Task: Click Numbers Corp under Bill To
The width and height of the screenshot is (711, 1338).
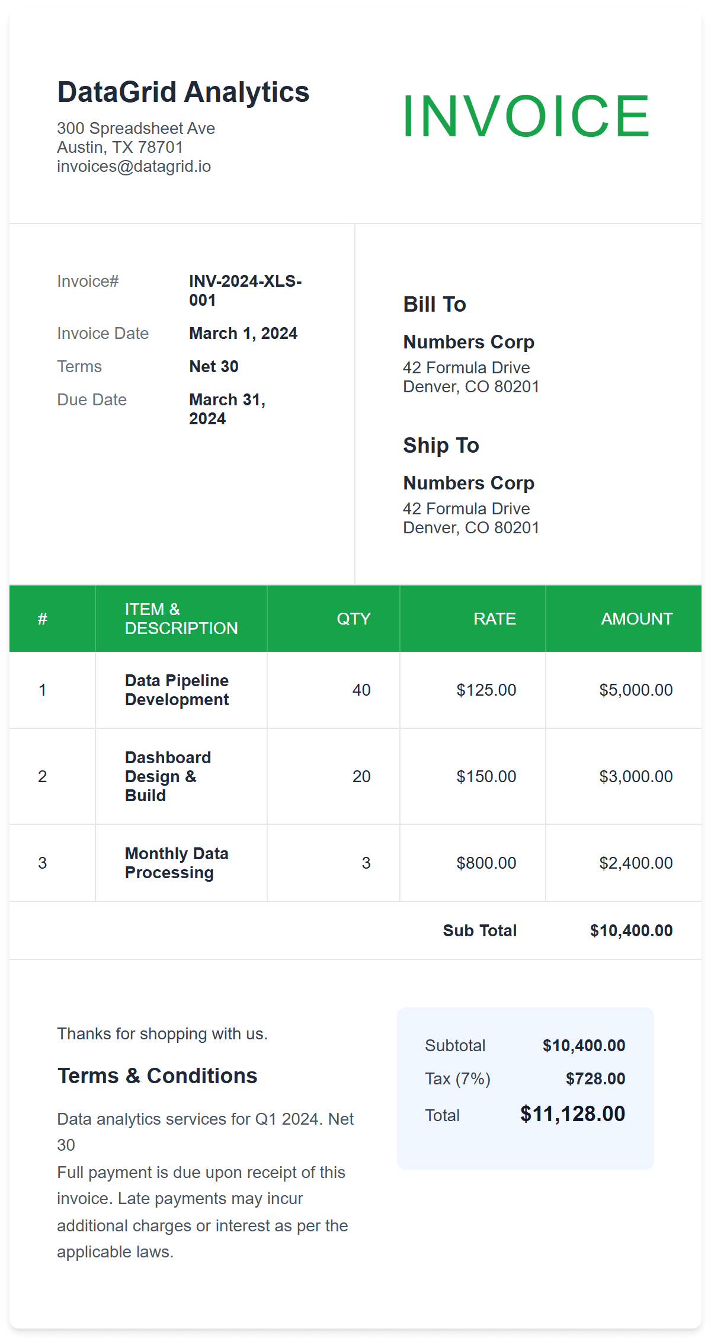Action: 469,342
